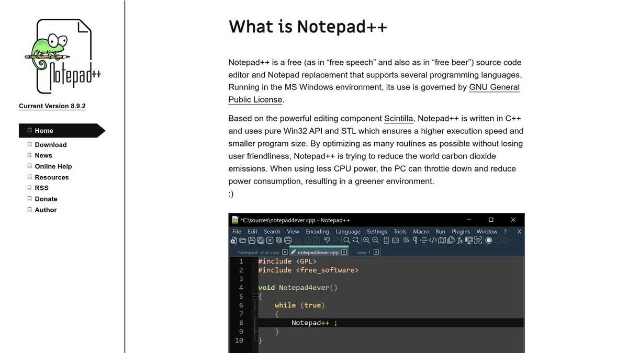The height and width of the screenshot is (353, 628).
Task: Close the Notepad_plus.cpp tab with its x badge
Action: click(x=284, y=252)
